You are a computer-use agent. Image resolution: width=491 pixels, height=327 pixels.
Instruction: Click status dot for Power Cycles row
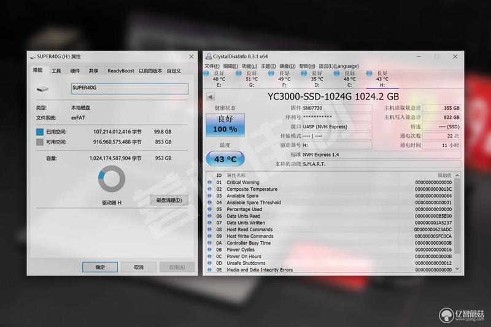coord(209,250)
